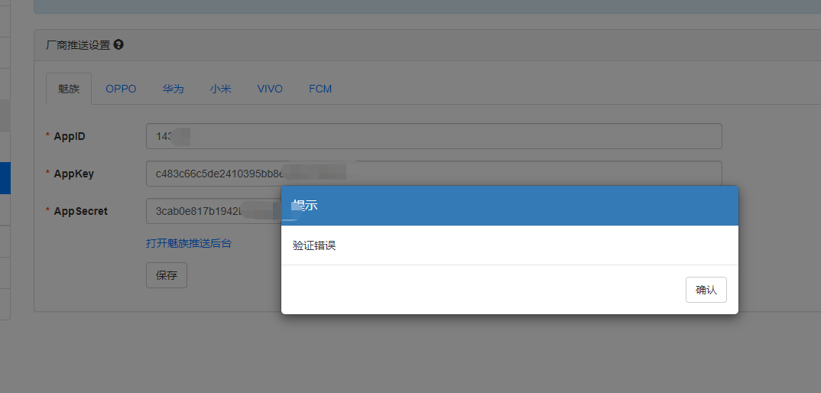The width and height of the screenshot is (821, 393).
Task: Open the VIVO tab
Action: [270, 89]
